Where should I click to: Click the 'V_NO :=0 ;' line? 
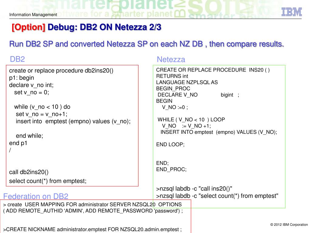point(175,107)
